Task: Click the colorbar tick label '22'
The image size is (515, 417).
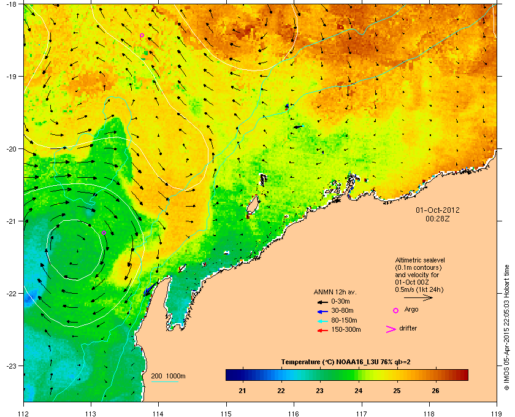Action: point(281,391)
